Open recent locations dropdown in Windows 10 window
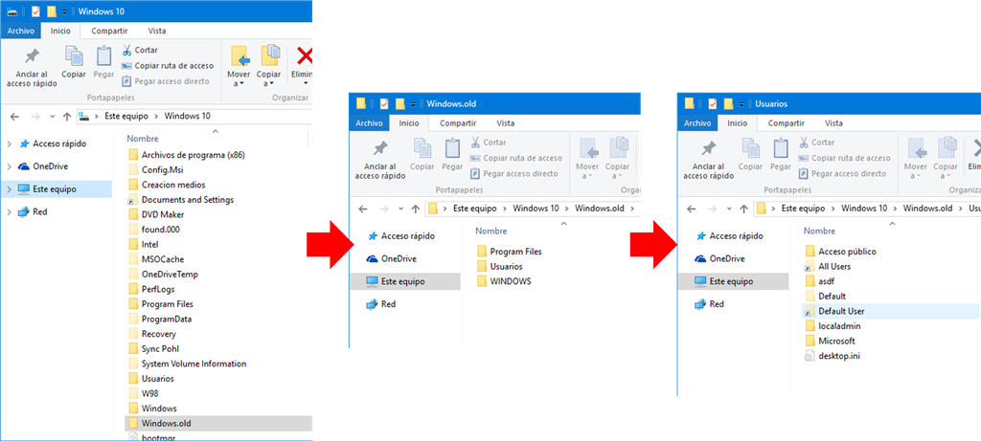The height and width of the screenshot is (441, 981). [53, 117]
